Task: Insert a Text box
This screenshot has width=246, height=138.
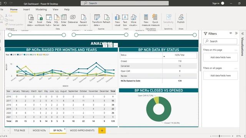Action: (x=125, y=20)
